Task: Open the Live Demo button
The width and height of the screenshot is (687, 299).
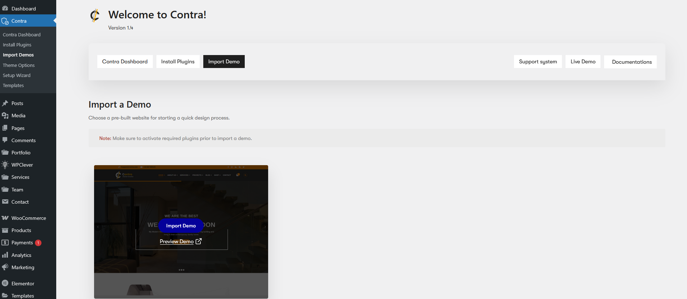Action: (x=583, y=62)
